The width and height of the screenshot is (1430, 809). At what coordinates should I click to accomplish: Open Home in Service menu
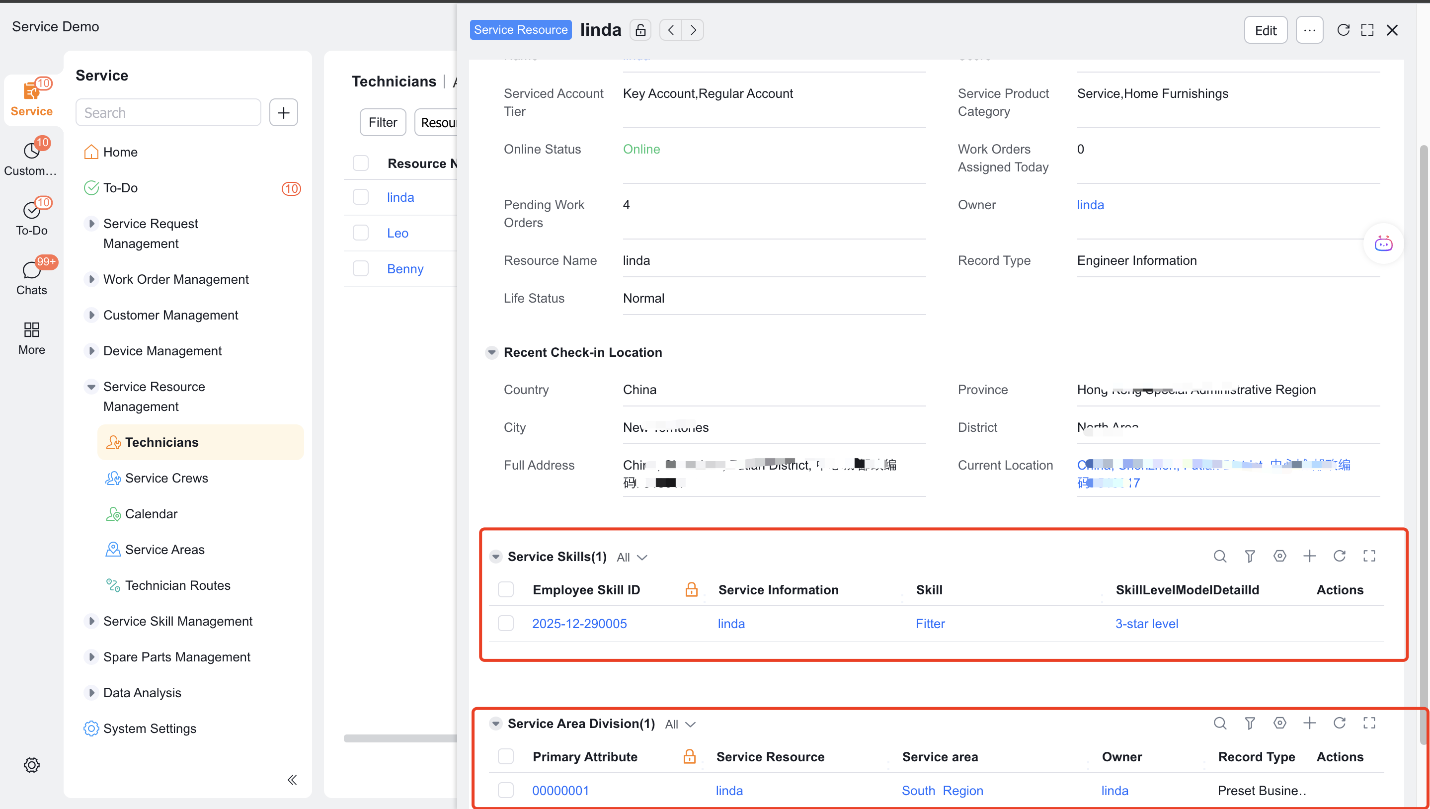pos(111,152)
